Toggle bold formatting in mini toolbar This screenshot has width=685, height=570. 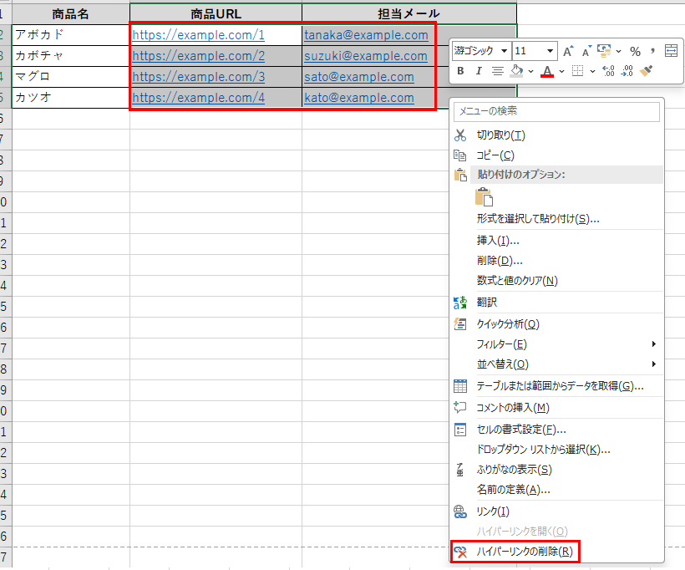pyautogui.click(x=460, y=71)
